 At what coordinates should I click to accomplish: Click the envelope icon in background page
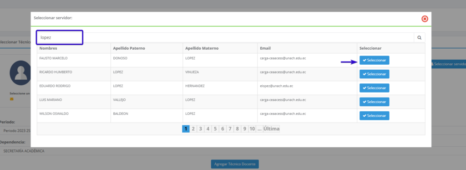(x=11, y=99)
